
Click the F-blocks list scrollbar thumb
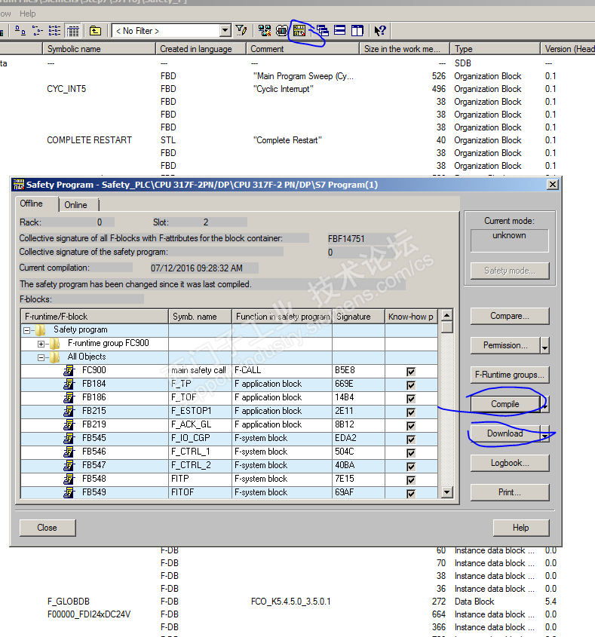447,327
